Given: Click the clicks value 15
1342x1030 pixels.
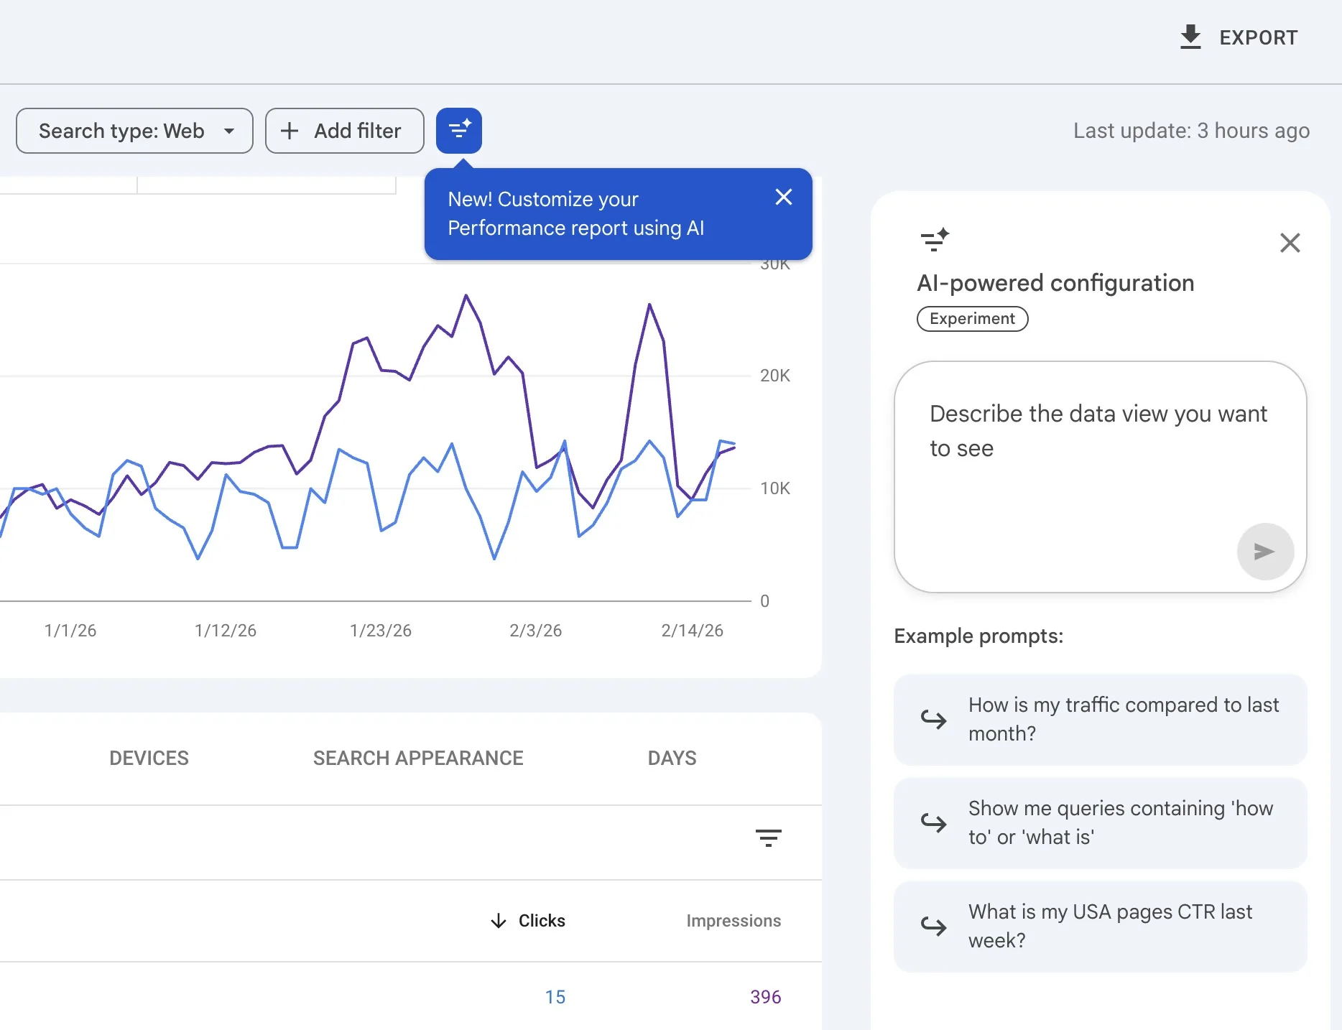Looking at the screenshot, I should pos(555,997).
